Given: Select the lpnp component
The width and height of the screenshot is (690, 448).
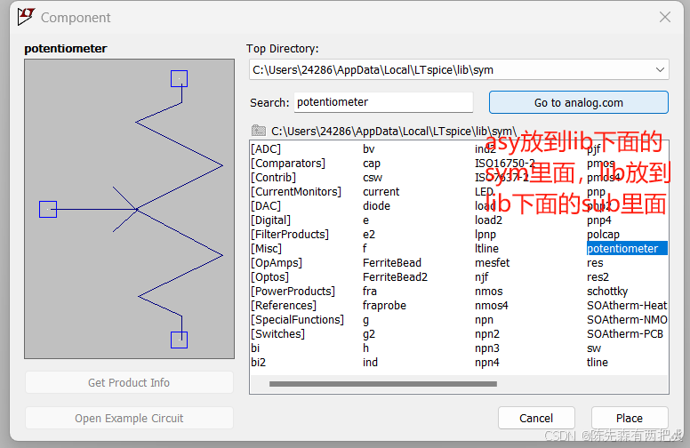Looking at the screenshot, I should 485,235.
